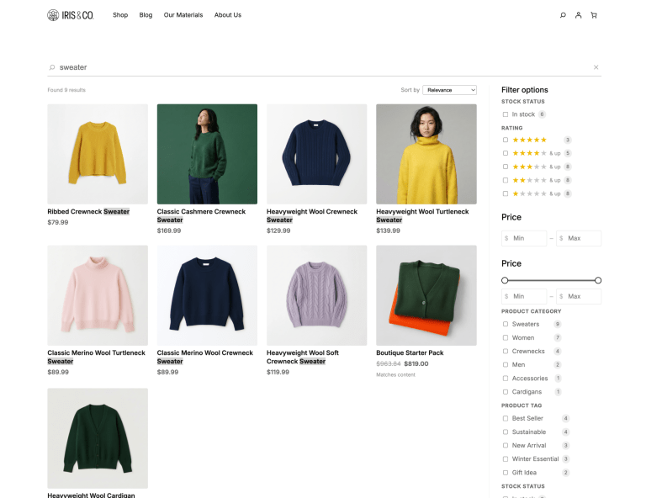This screenshot has width=646, height=498.
Task: Click the Iris & Co logo
Action: pos(71,15)
